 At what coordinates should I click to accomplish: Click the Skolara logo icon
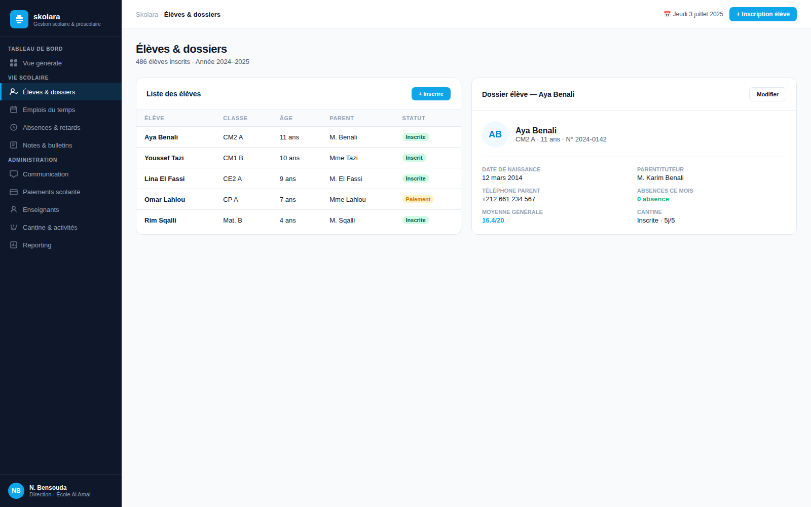coord(19,19)
